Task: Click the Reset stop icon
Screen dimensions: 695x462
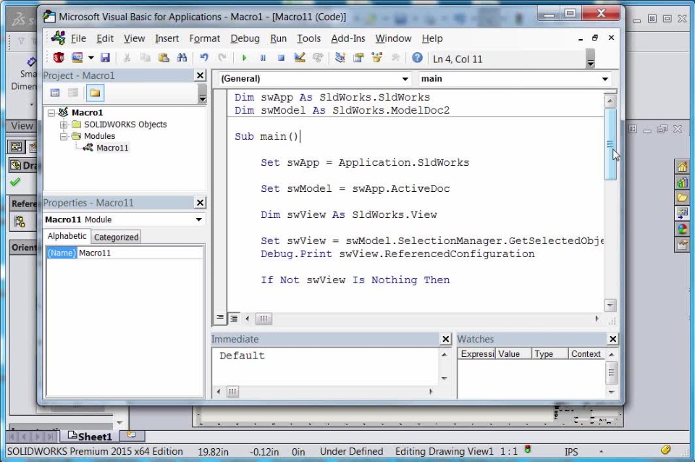Action: pos(281,58)
